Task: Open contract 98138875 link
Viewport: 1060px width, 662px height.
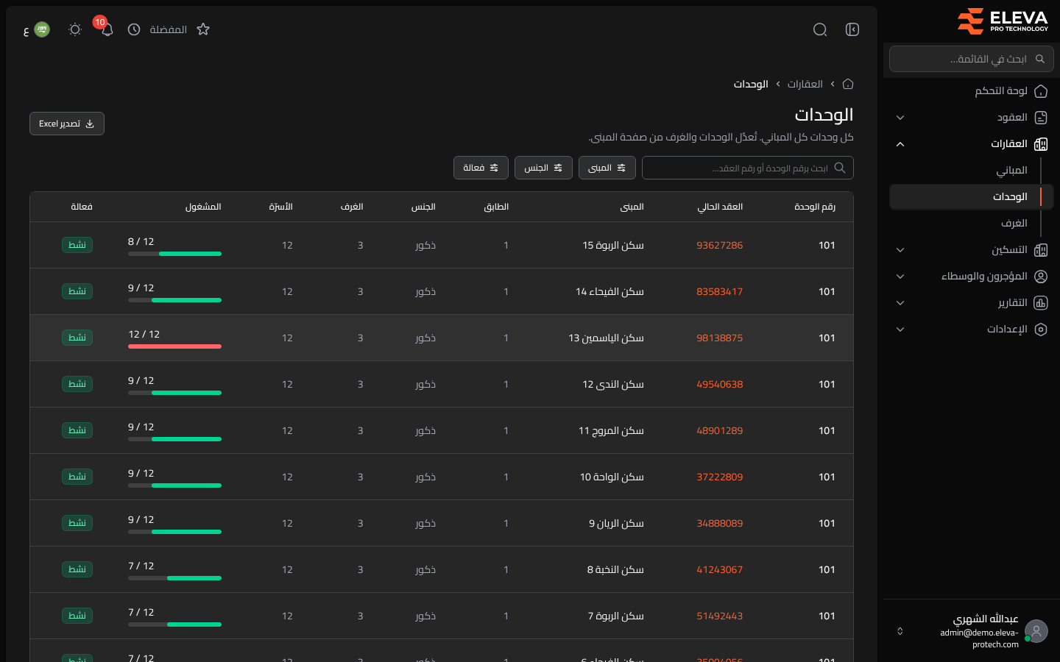Action: pyautogui.click(x=719, y=338)
